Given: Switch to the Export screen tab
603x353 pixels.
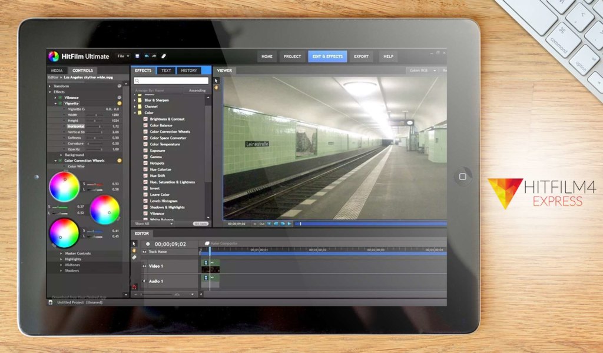Looking at the screenshot, I should (362, 56).
